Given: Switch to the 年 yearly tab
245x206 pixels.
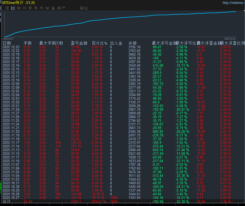Looking at the screenshot, I should [x=36, y=8].
